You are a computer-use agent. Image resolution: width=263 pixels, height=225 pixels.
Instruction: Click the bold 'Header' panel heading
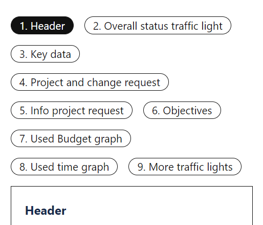tap(46, 211)
